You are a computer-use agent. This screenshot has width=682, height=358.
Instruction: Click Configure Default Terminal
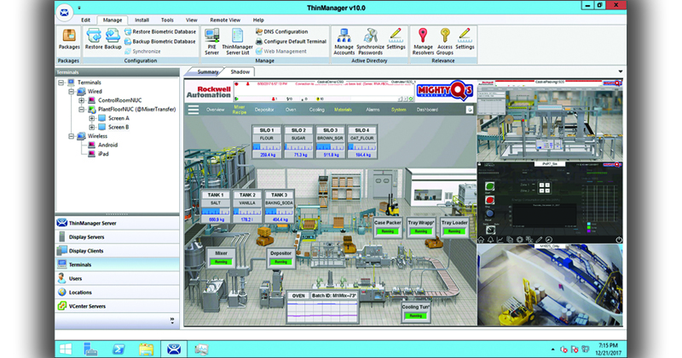[x=291, y=41]
